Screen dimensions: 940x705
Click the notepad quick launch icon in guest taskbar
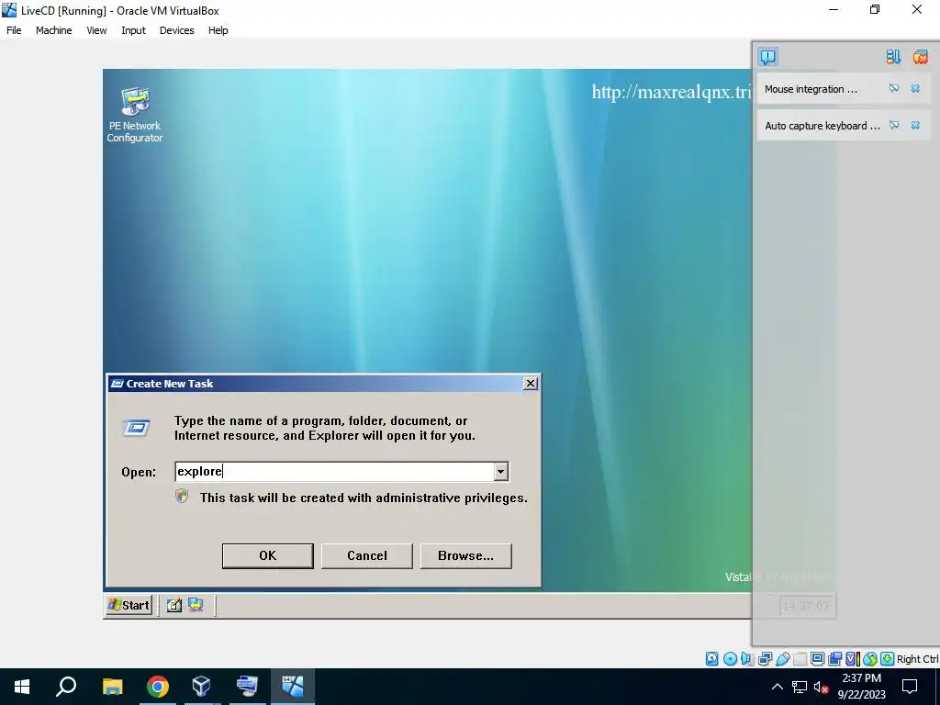tap(173, 605)
